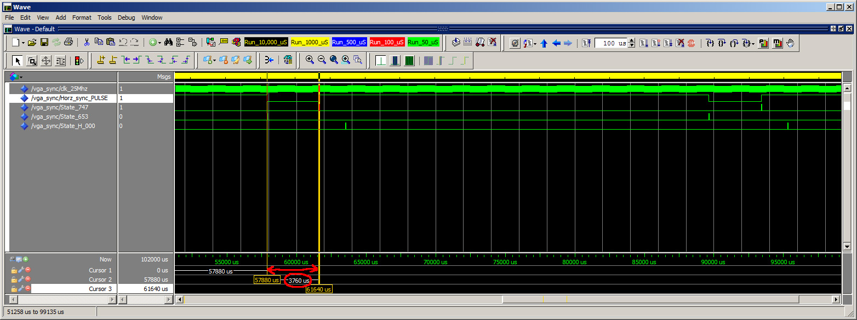857x320 pixels.
Task: Open the Add menu
Action: pos(61,18)
